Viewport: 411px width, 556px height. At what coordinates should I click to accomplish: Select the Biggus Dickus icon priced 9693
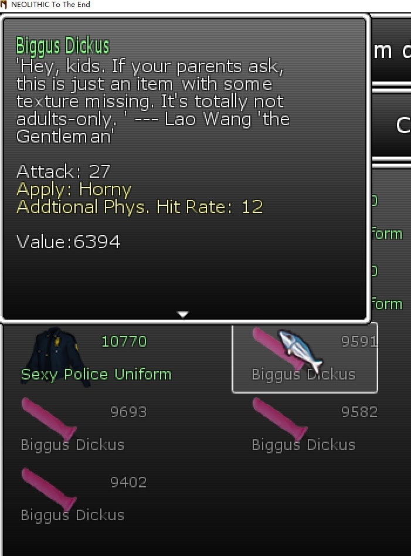click(49, 419)
